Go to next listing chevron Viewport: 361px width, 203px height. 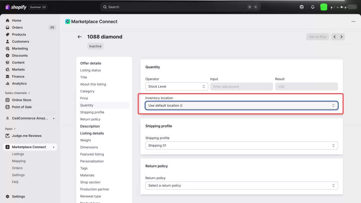pos(341,37)
